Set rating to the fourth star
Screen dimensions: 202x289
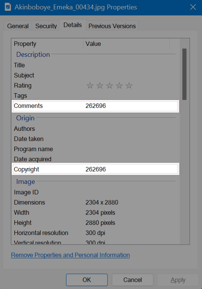coord(119,86)
